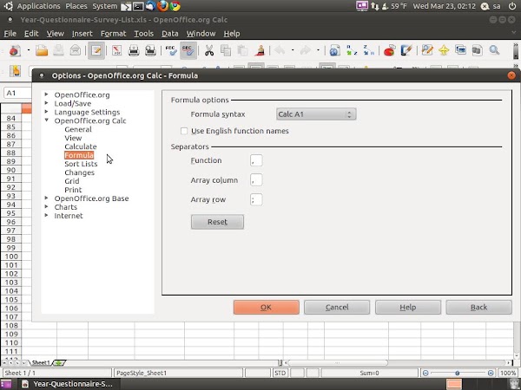Open the Tools menu
The width and height of the screenshot is (521, 390).
pyautogui.click(x=144, y=34)
